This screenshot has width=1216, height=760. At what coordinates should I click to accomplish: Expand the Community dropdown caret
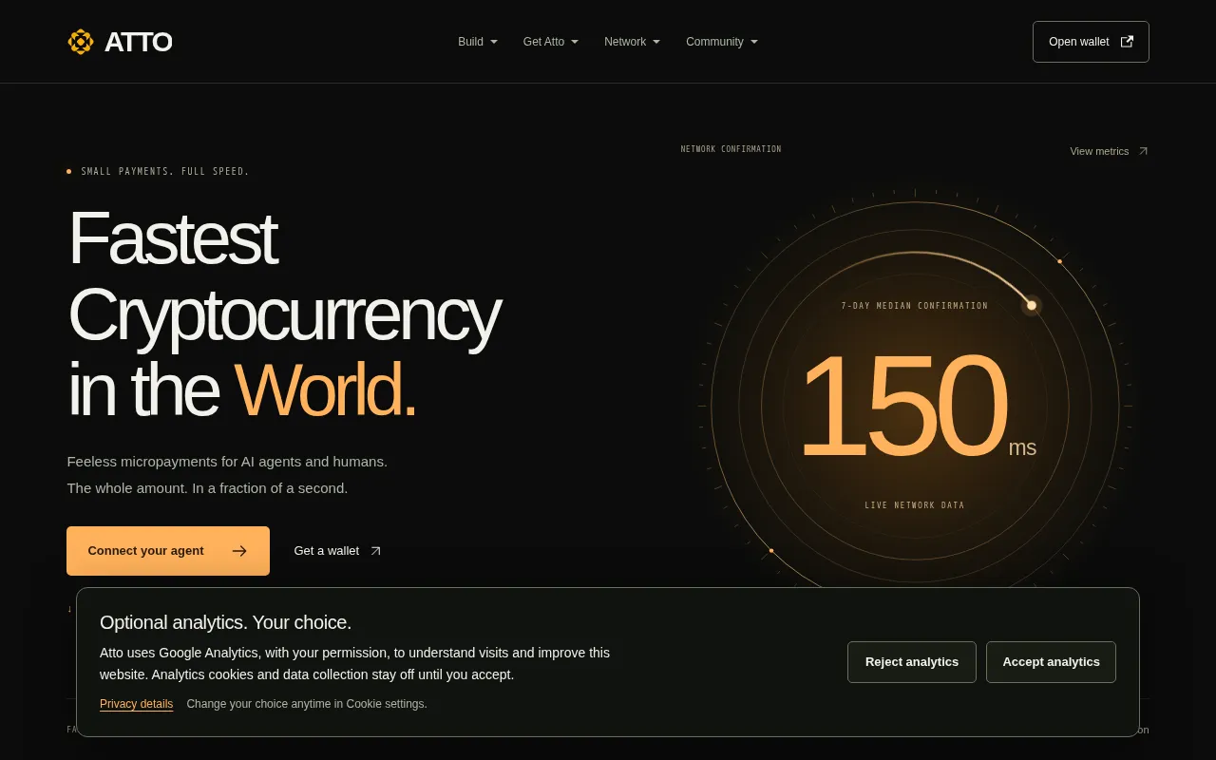(x=754, y=42)
